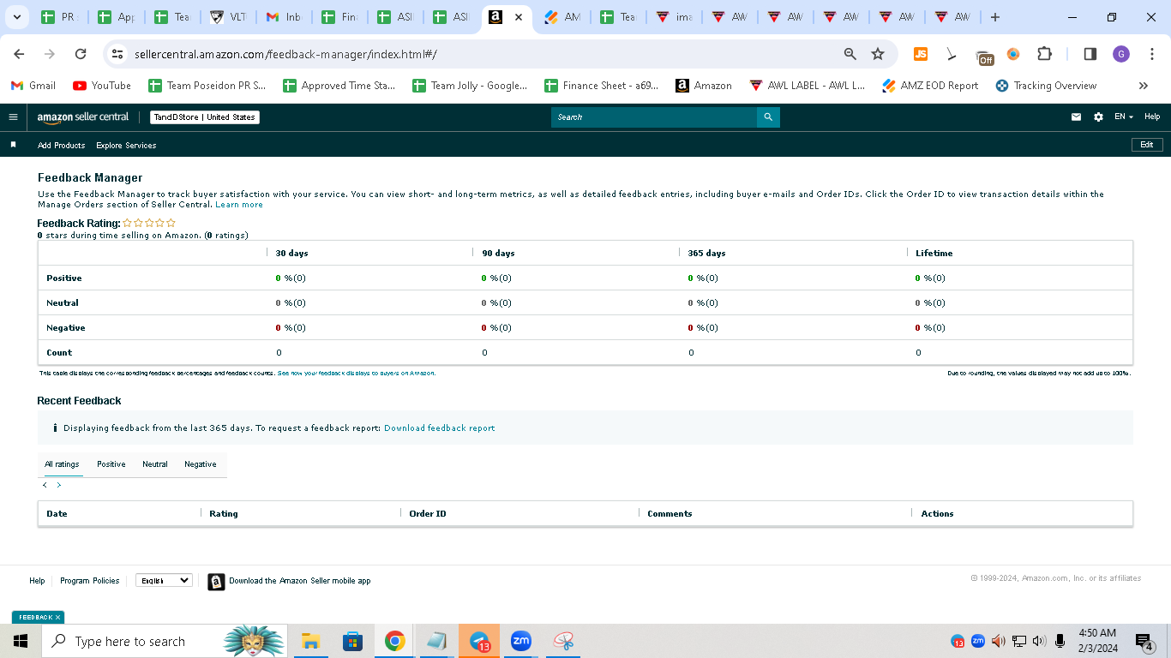The height and width of the screenshot is (658, 1171).
Task: Select the Neutral tab
Action: tap(155, 464)
